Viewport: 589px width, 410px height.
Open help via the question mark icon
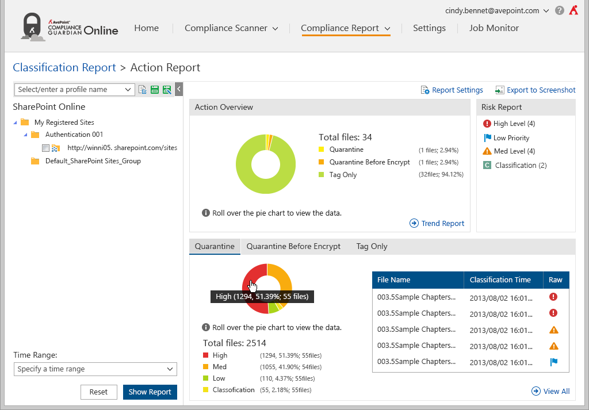(x=560, y=10)
